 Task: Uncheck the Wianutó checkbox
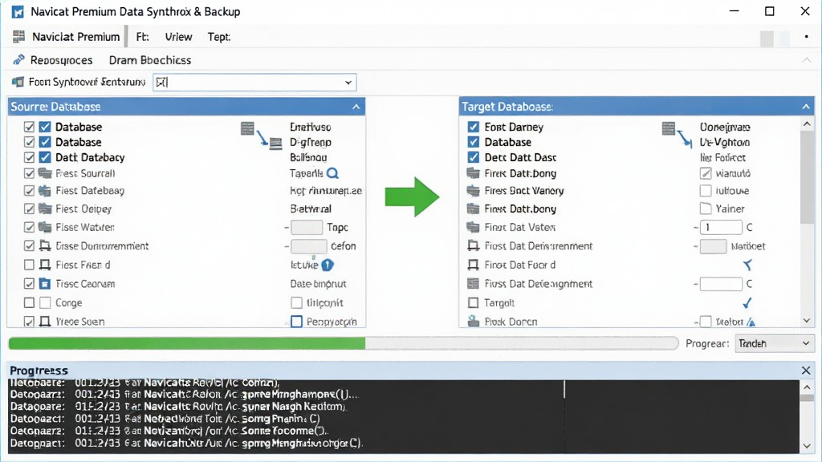pos(706,173)
